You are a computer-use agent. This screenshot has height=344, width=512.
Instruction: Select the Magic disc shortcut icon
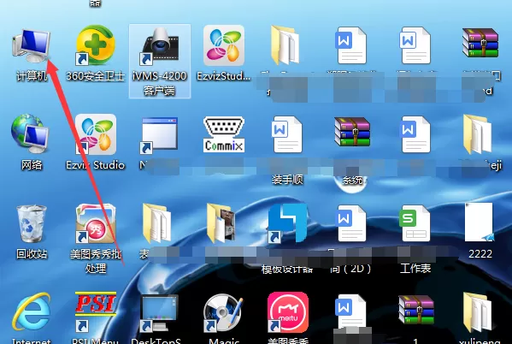coord(223,312)
